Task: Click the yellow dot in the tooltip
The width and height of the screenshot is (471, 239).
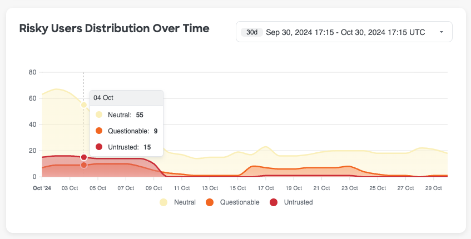Action: pos(99,114)
